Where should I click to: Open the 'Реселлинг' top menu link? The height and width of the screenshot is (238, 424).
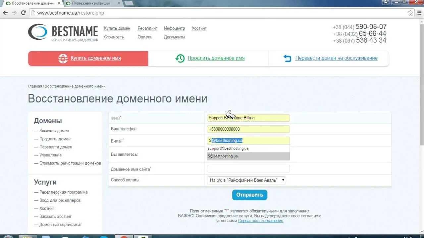click(147, 28)
